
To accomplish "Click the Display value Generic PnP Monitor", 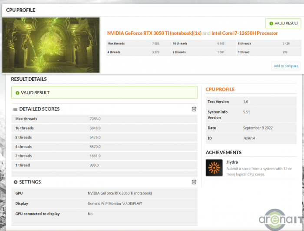I will click(115, 204).
